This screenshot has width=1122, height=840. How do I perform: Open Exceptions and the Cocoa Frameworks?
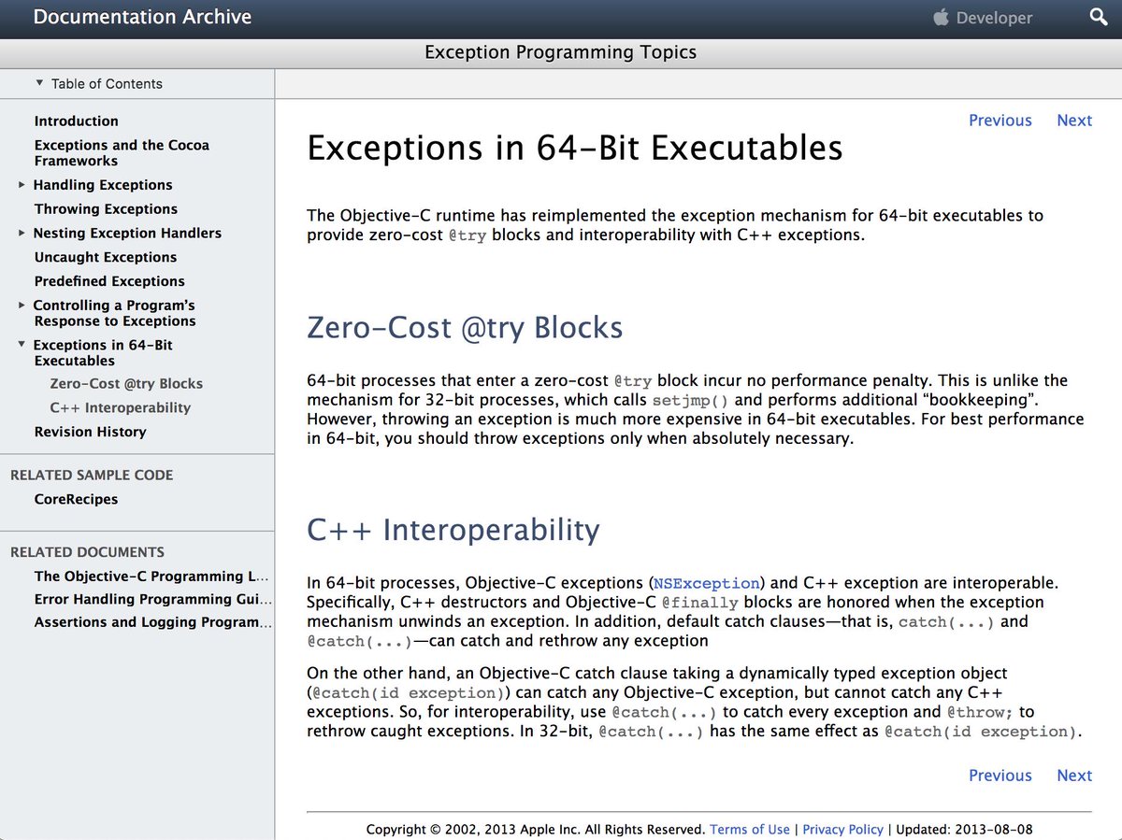122,152
